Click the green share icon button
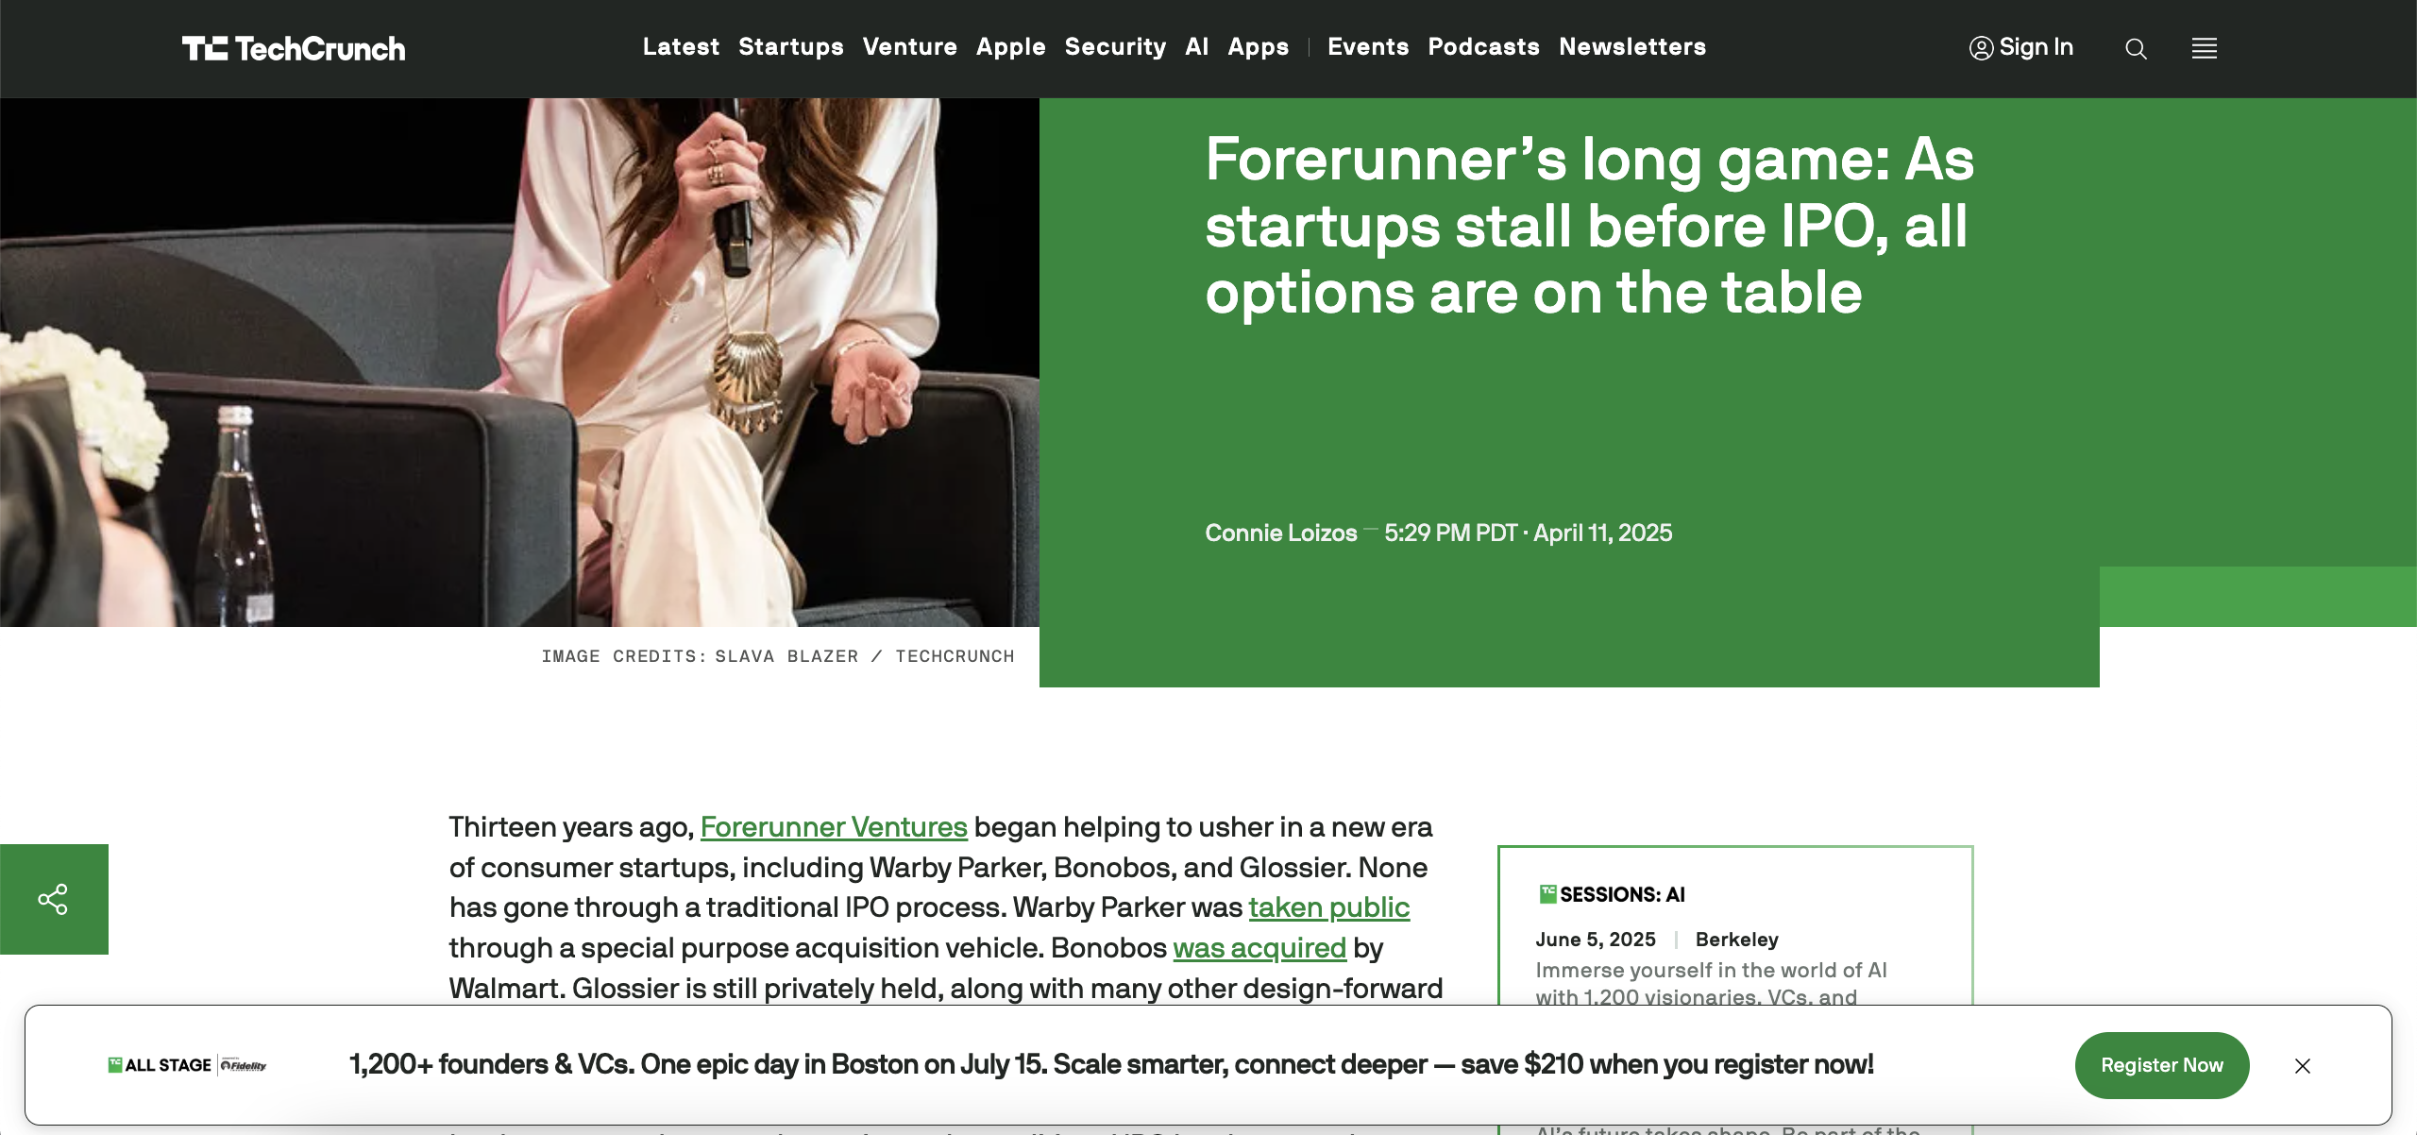 point(54,899)
